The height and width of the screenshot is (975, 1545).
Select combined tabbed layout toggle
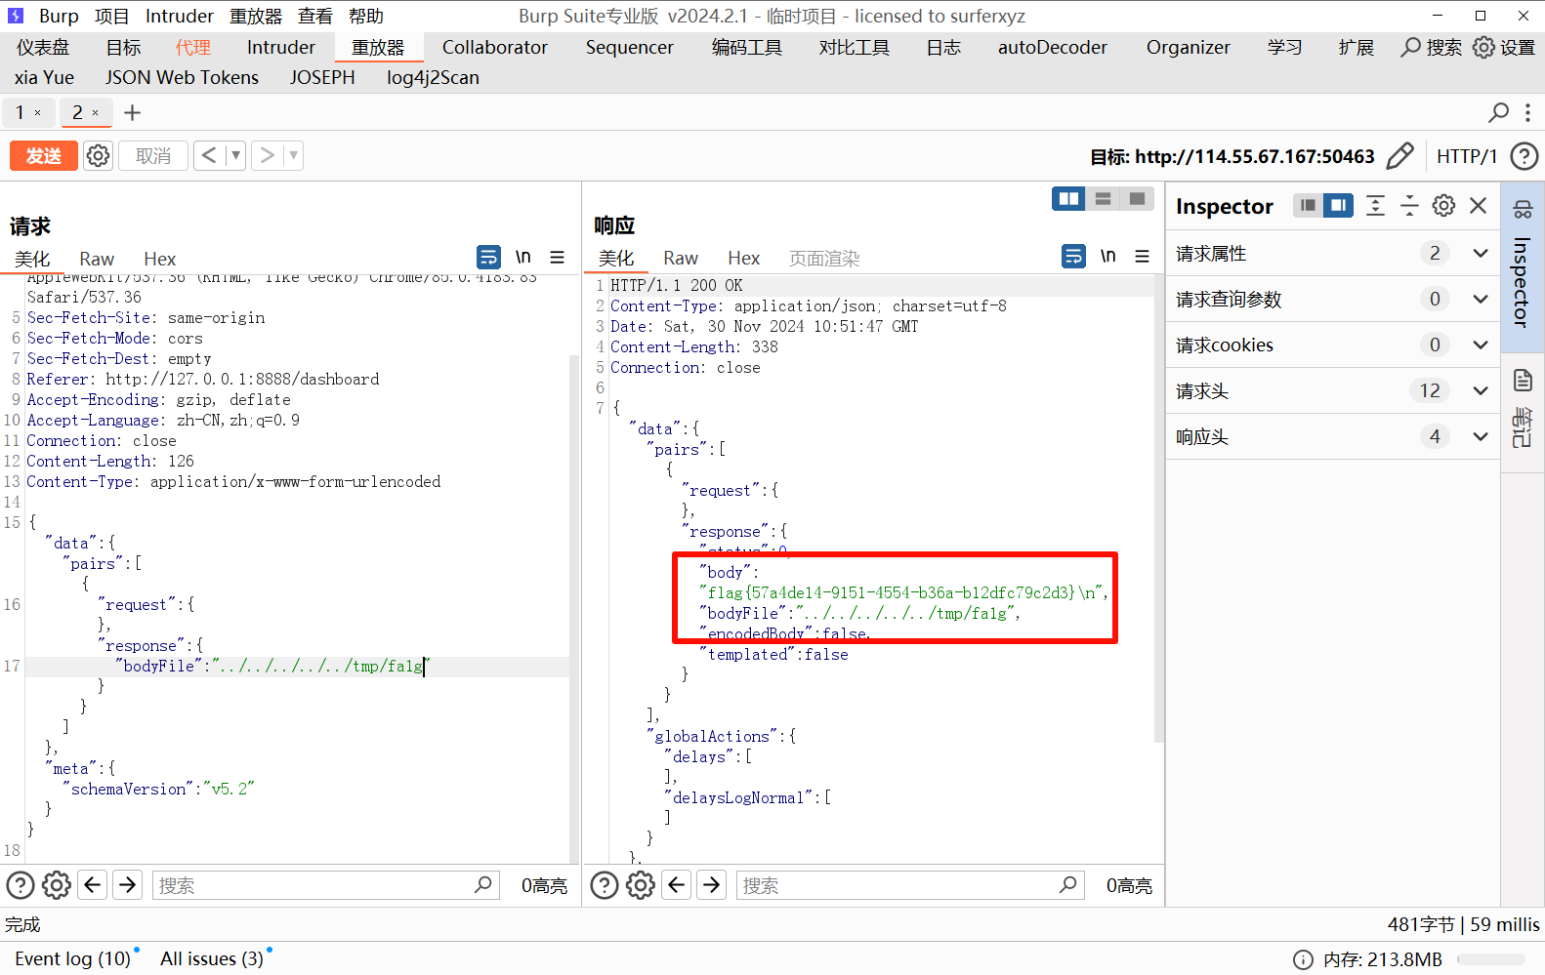pyautogui.click(x=1137, y=199)
